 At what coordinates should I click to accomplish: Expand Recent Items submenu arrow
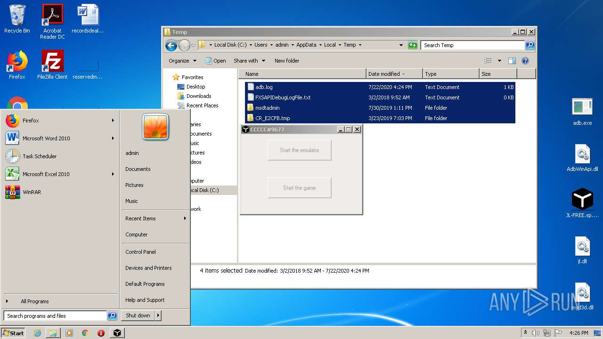185,218
